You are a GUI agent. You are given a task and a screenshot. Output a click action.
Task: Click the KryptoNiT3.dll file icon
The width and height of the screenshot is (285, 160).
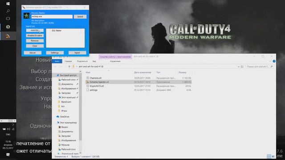[x=87, y=86]
